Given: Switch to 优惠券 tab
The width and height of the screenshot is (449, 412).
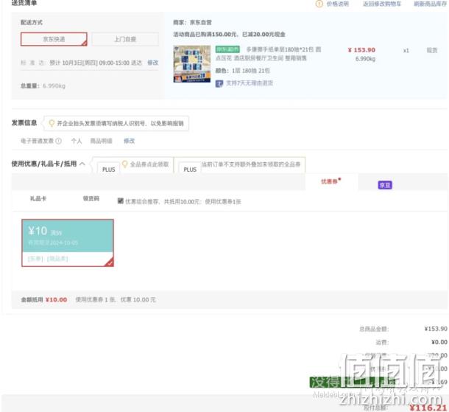Looking at the screenshot, I should click(x=331, y=181).
